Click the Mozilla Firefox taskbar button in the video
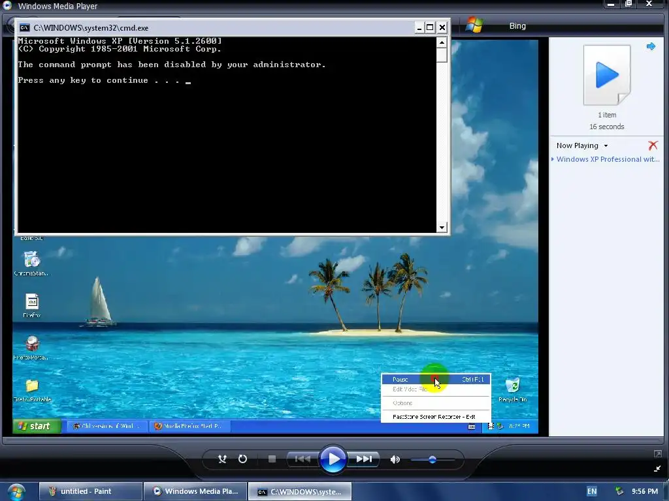Viewport: 669px width, 501px height. pos(190,426)
